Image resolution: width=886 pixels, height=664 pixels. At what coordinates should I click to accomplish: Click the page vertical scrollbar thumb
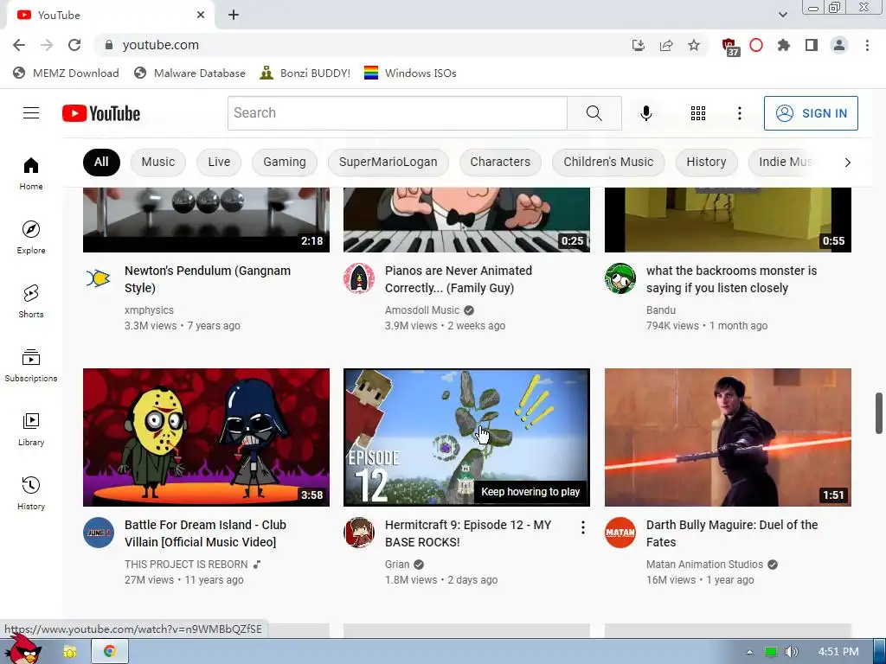[x=879, y=413]
